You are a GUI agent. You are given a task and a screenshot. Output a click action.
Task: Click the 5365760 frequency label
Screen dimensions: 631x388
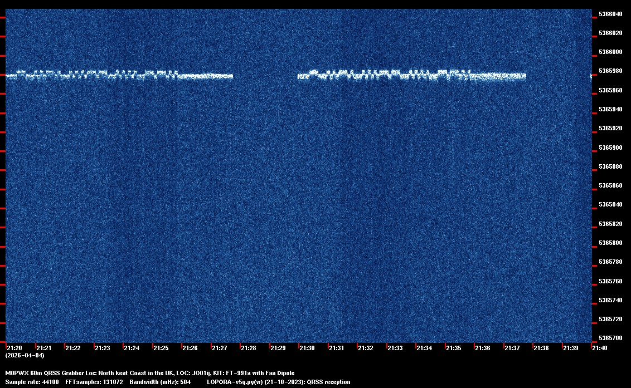point(610,282)
